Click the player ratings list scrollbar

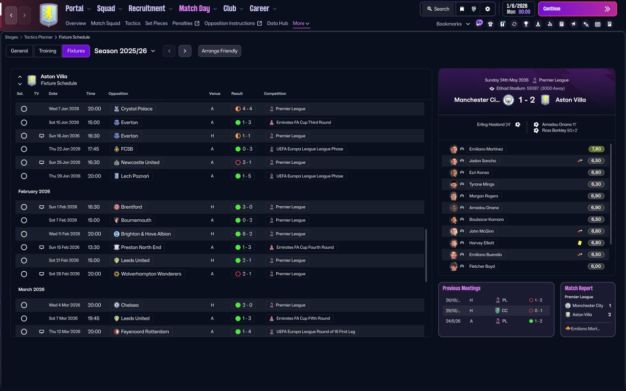click(x=611, y=194)
